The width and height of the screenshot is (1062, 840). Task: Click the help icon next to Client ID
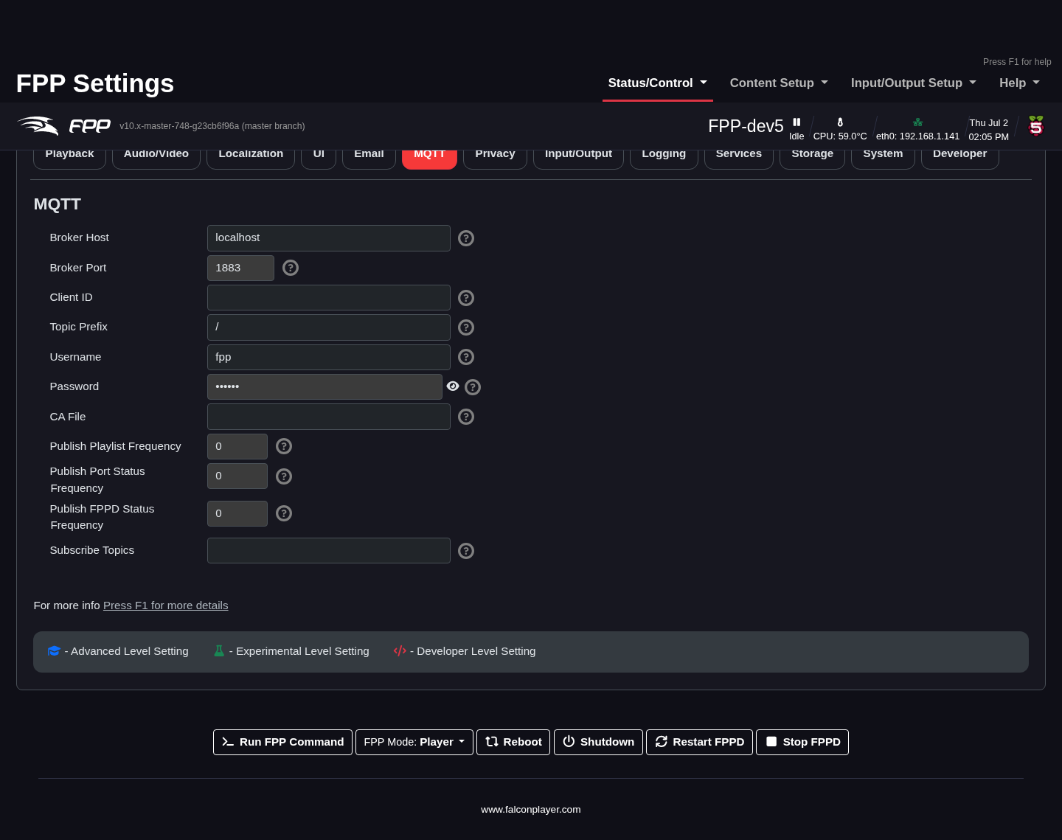pyautogui.click(x=466, y=298)
